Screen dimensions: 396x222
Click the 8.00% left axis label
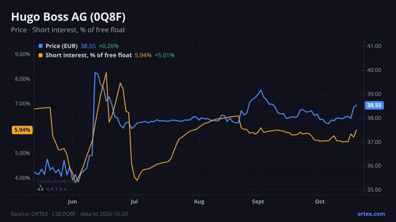pyautogui.click(x=22, y=79)
